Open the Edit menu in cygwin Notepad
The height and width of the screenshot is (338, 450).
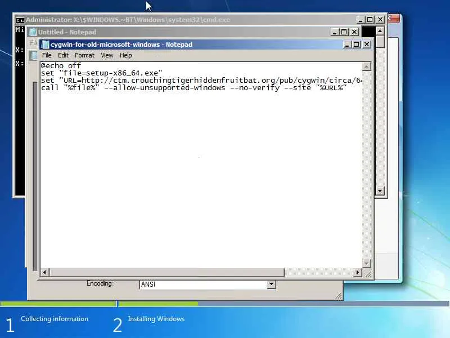tap(63, 55)
